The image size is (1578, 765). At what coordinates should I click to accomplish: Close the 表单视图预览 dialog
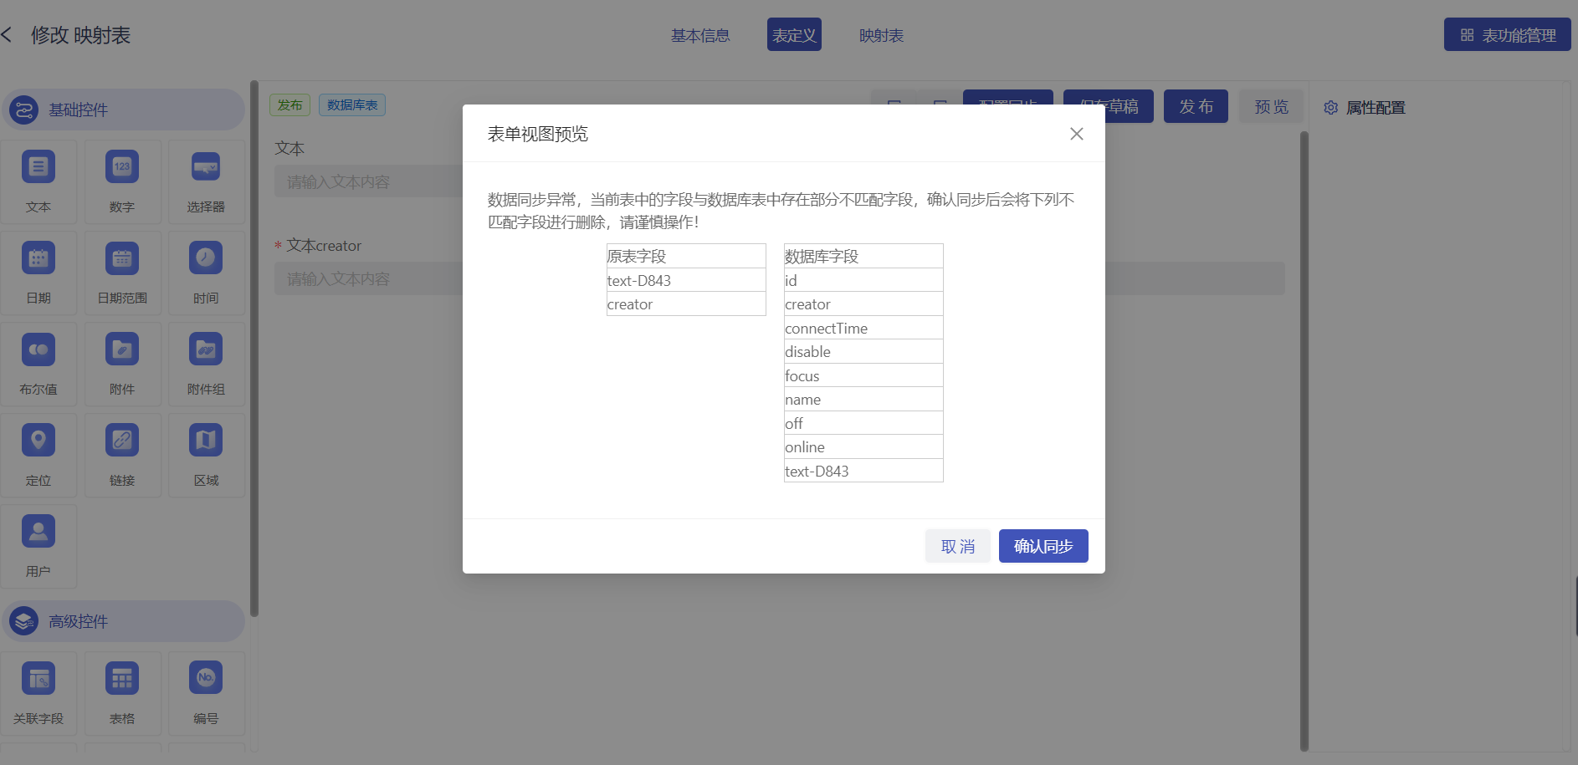point(1077,134)
